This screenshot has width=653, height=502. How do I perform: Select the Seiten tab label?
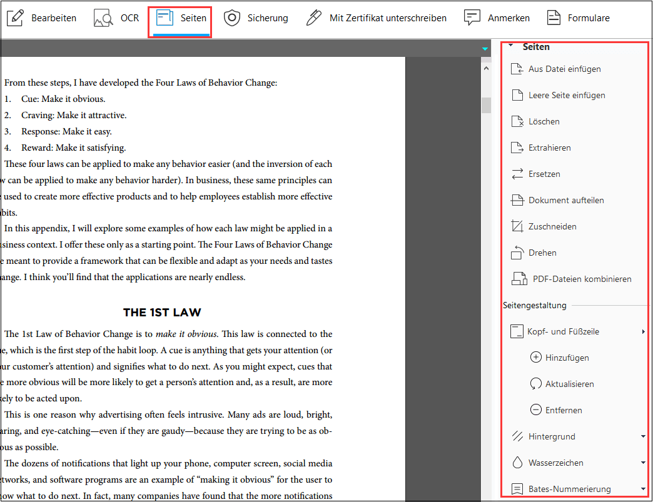tap(193, 18)
